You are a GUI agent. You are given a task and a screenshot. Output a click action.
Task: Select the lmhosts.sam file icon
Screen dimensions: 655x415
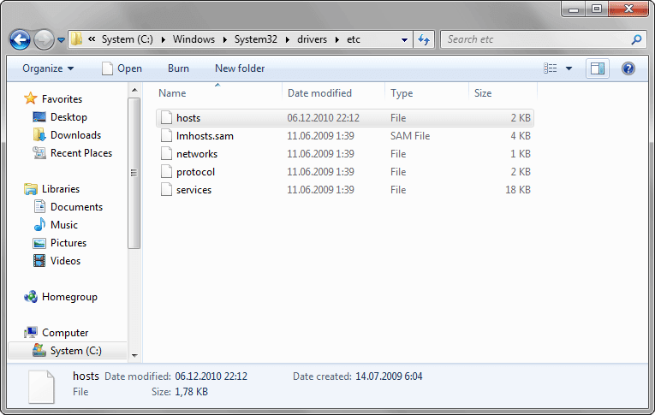point(166,136)
